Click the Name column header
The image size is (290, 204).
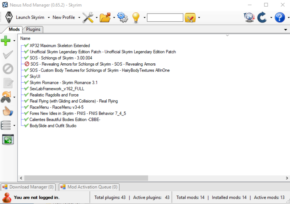tap(26, 38)
